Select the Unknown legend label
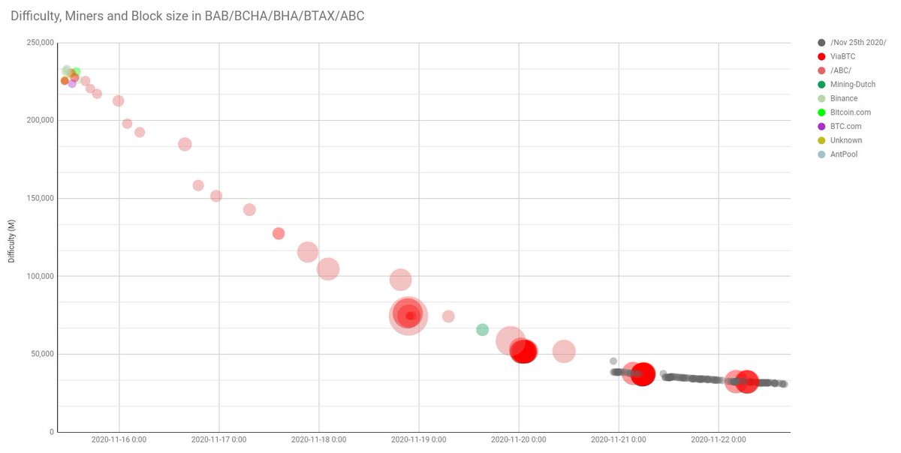This screenshot has height=453, width=901. [846, 140]
